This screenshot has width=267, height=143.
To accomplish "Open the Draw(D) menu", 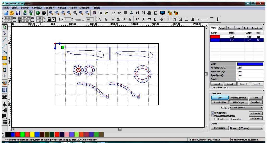I will (25, 8).
